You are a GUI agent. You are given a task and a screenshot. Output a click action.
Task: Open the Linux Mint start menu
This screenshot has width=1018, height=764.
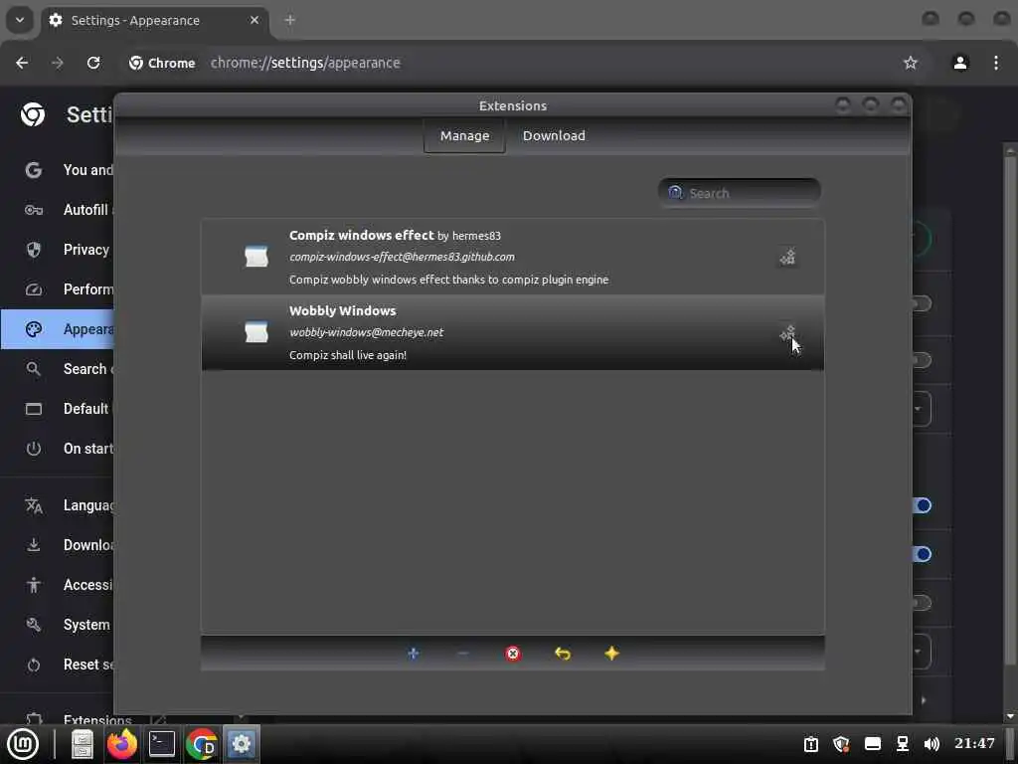(x=23, y=744)
